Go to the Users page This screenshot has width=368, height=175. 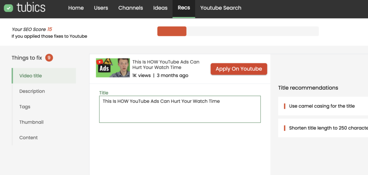pyautogui.click(x=101, y=8)
